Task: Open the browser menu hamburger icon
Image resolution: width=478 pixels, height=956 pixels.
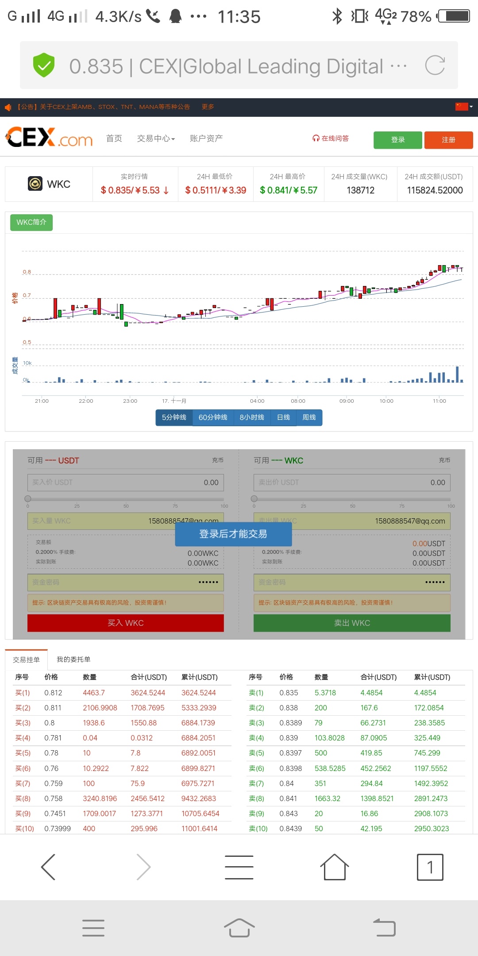Action: tap(239, 867)
